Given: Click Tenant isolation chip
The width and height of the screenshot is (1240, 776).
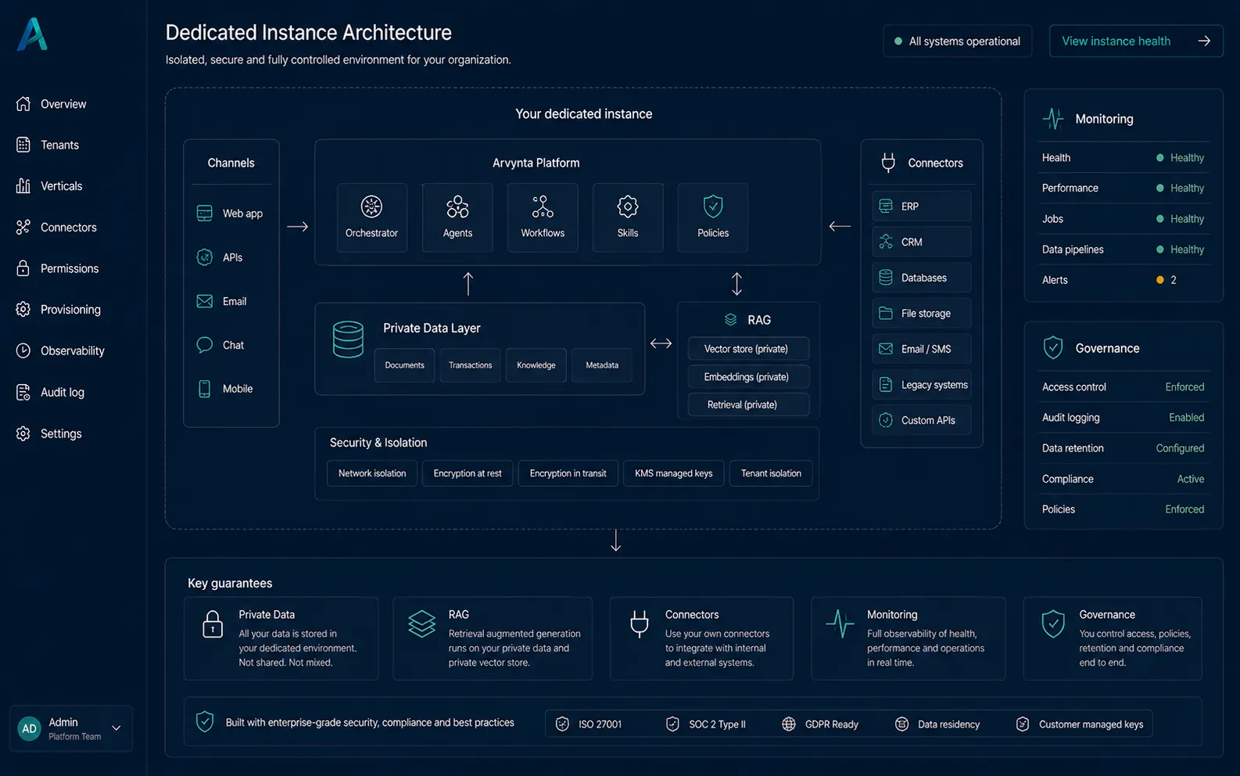Looking at the screenshot, I should (771, 473).
